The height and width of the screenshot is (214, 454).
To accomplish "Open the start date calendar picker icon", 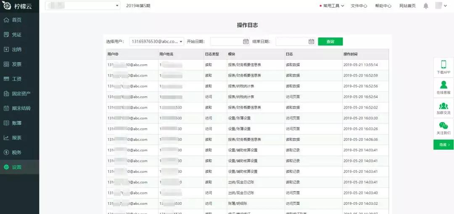I will (246, 41).
